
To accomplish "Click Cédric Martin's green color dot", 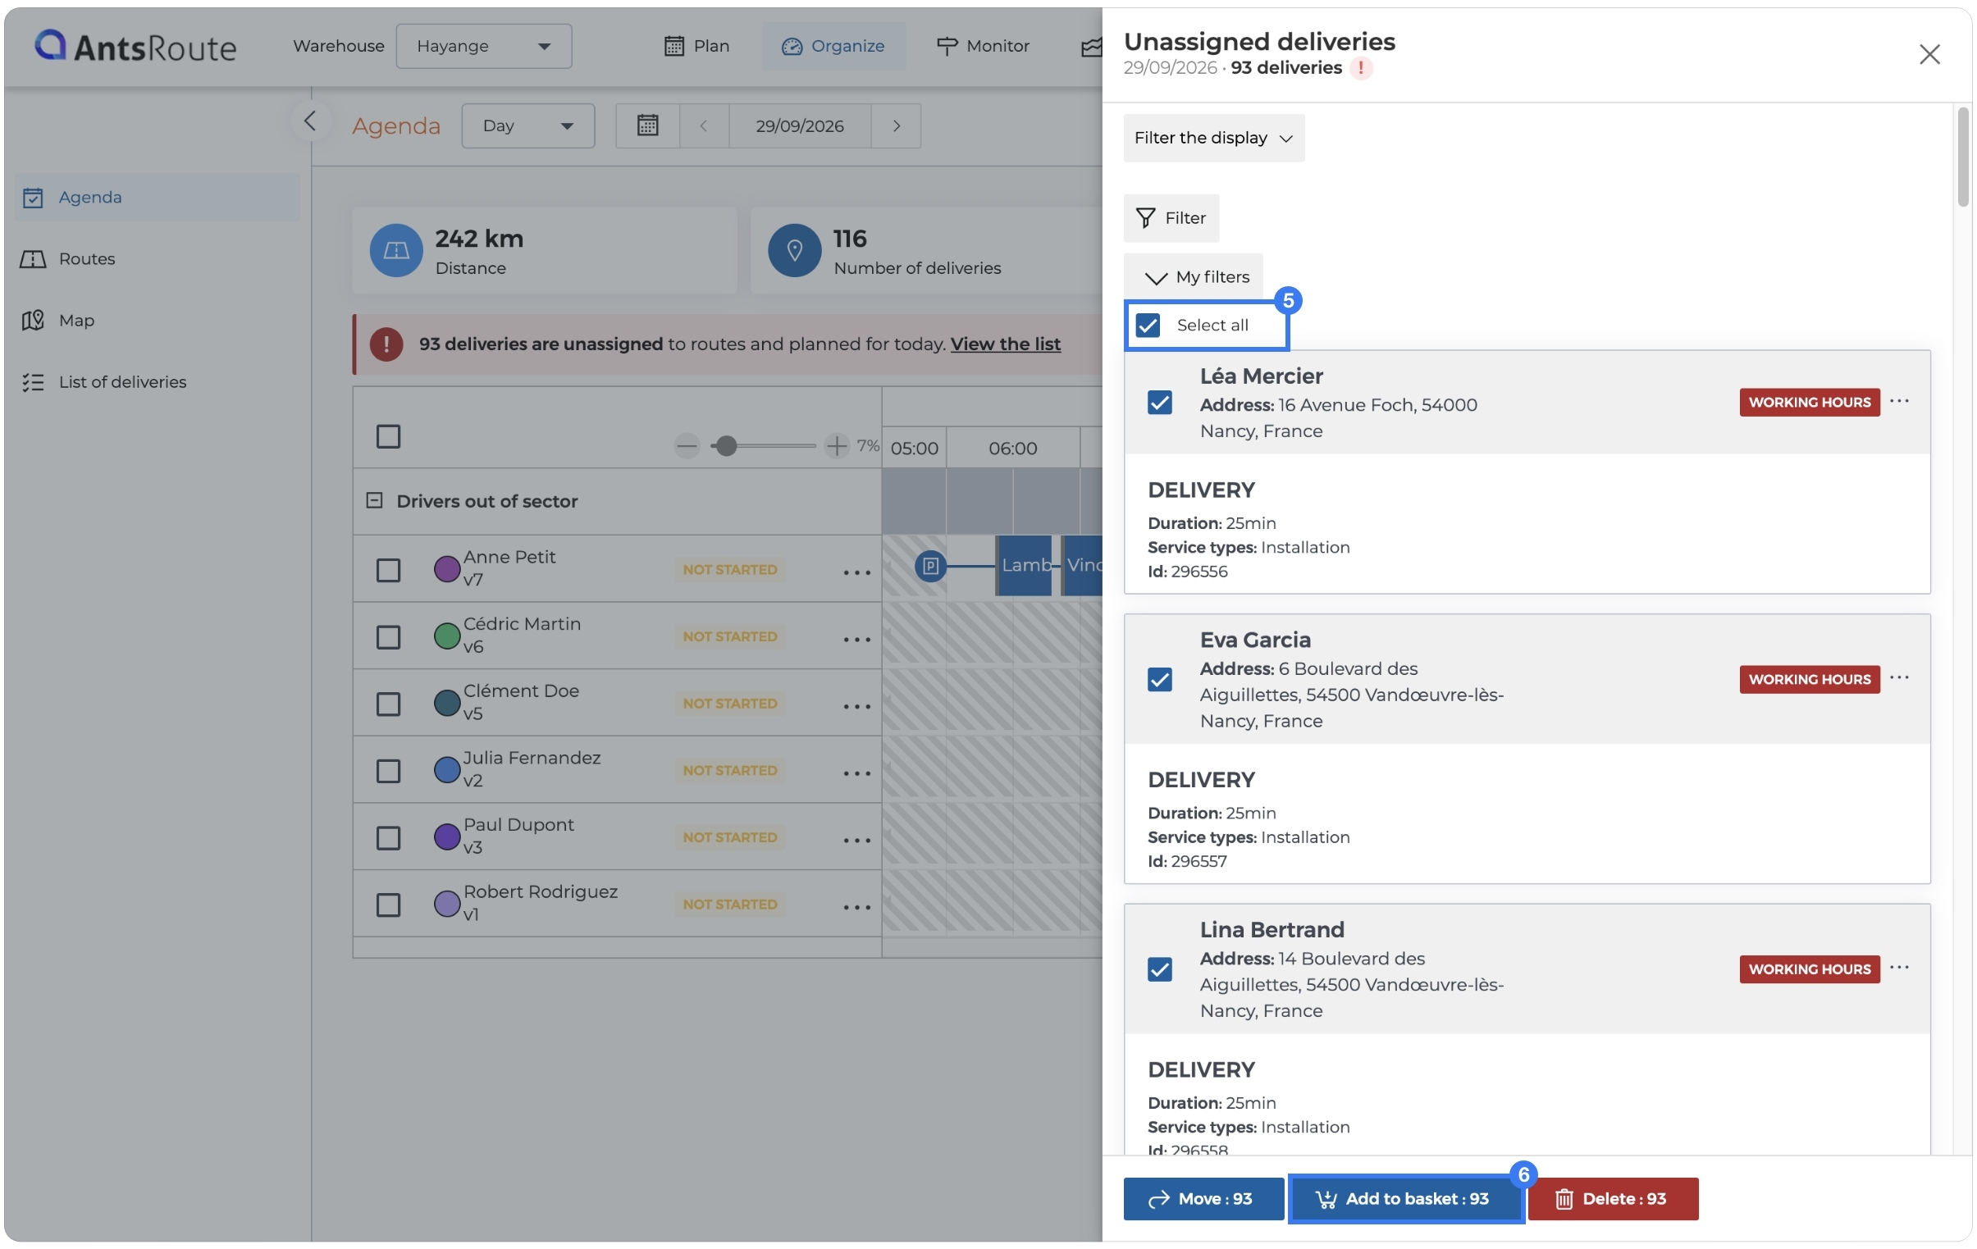I will (x=446, y=636).
